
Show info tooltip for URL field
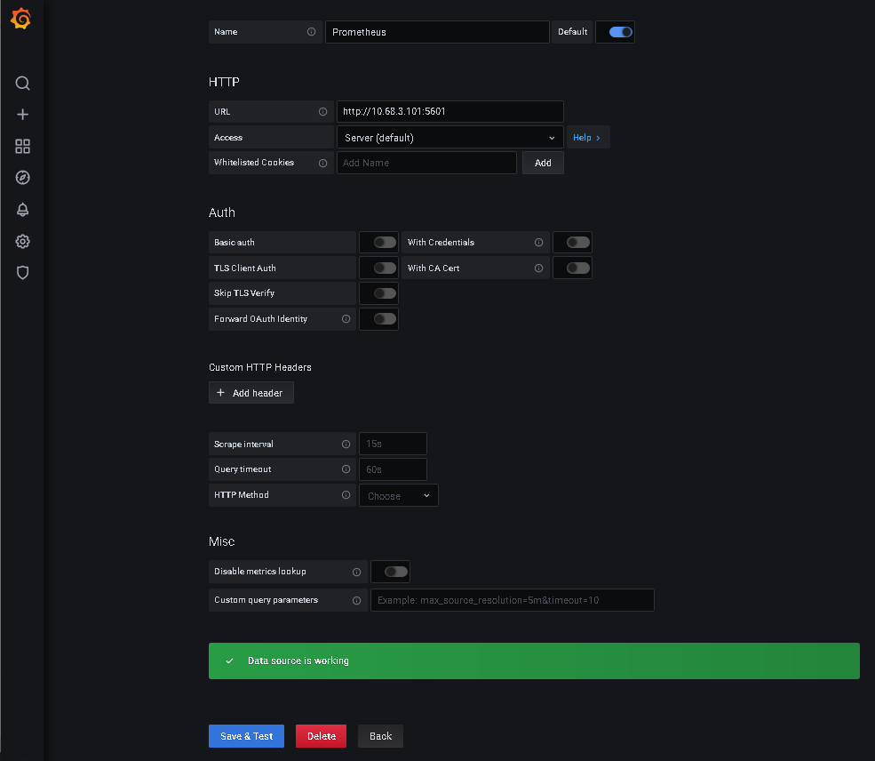point(322,112)
